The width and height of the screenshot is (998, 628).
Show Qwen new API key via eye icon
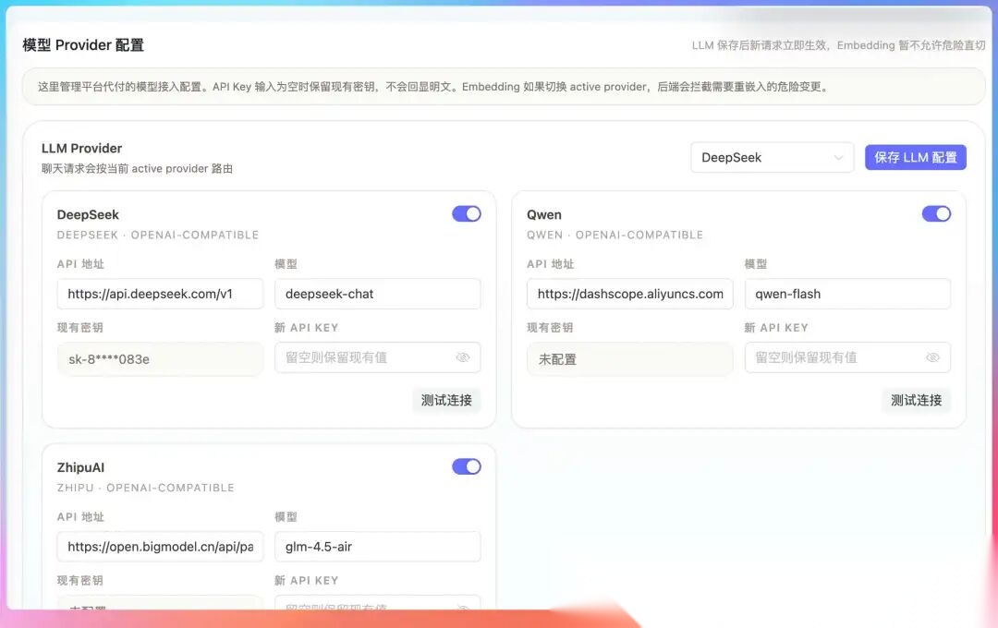coord(932,357)
